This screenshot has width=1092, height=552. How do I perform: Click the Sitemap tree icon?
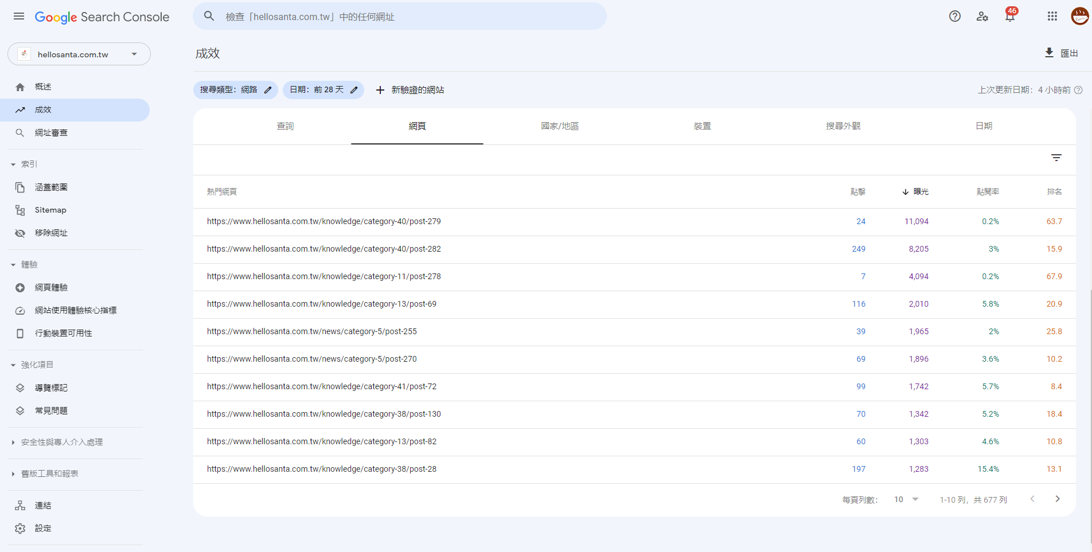pyautogui.click(x=20, y=210)
